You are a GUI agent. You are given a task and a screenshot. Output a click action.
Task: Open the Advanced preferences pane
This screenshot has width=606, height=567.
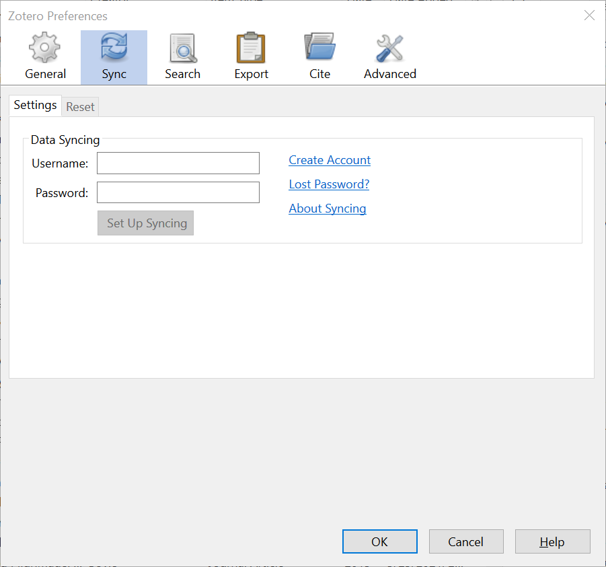coord(389,56)
